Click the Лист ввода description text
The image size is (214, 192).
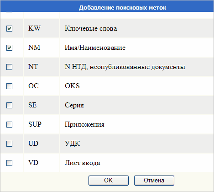[x=83, y=163]
